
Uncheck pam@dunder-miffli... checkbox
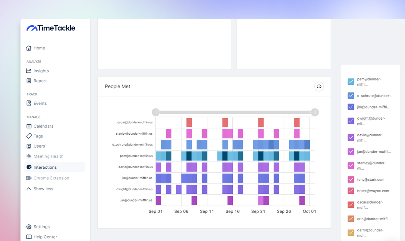pos(351,82)
